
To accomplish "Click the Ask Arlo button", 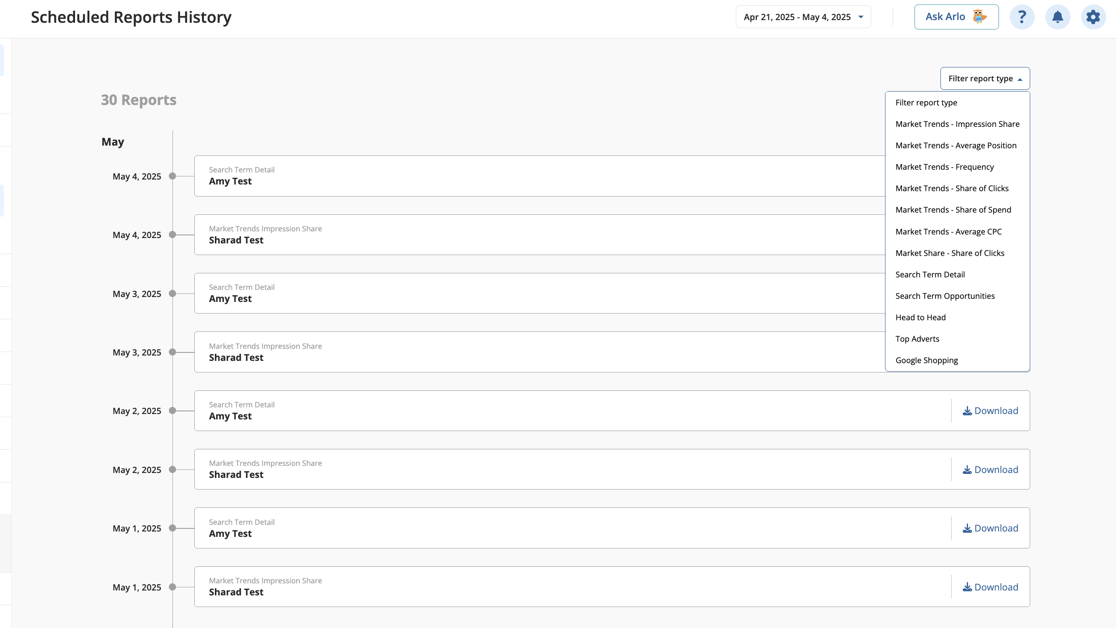I will (x=956, y=17).
